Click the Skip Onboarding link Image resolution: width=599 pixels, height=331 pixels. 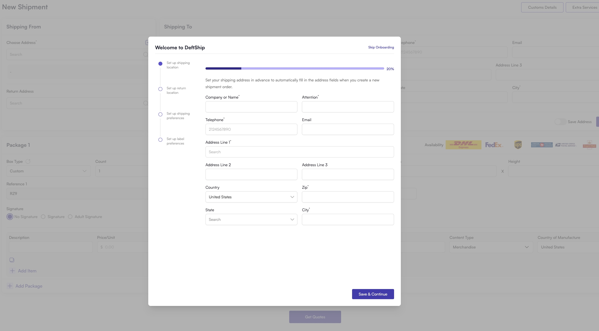click(x=381, y=47)
